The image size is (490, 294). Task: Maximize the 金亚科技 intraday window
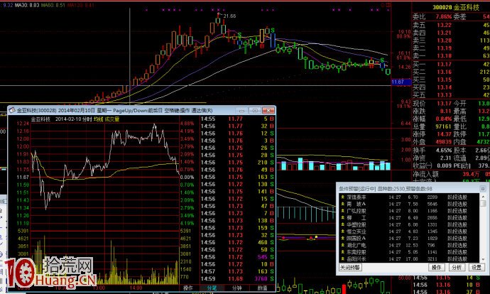[x=255, y=110]
